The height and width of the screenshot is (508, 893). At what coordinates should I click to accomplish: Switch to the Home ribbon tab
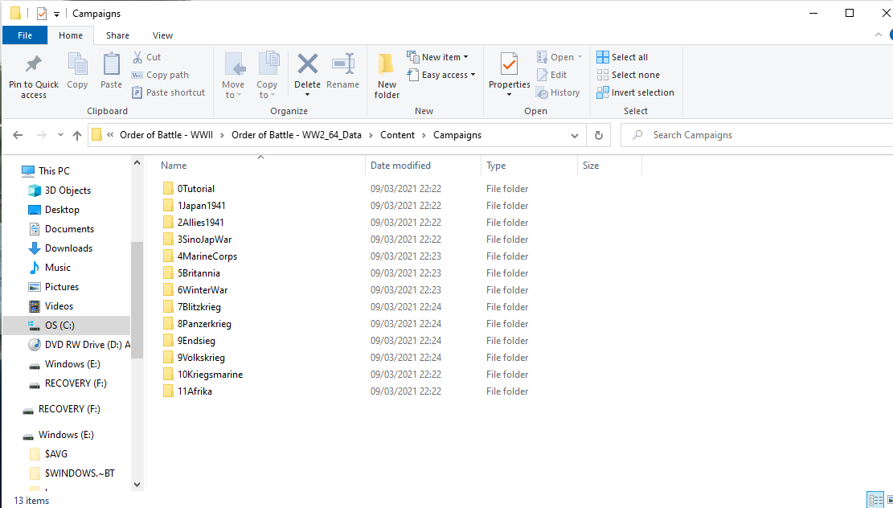click(x=71, y=35)
